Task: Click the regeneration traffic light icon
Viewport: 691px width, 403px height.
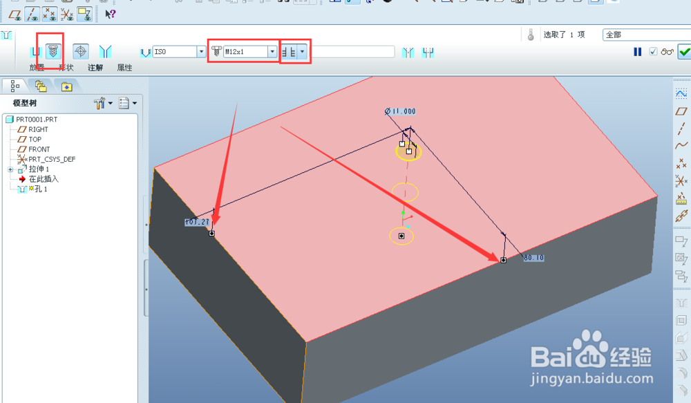Action: tap(531, 35)
